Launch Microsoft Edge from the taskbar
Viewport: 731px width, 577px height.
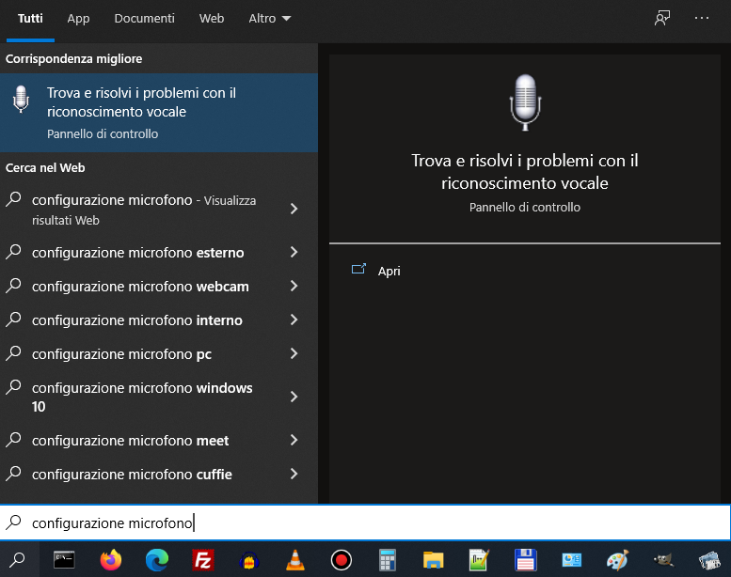click(156, 560)
